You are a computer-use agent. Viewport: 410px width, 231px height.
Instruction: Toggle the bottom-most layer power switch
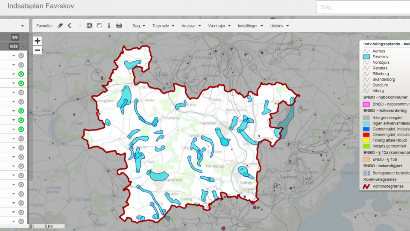(21, 221)
